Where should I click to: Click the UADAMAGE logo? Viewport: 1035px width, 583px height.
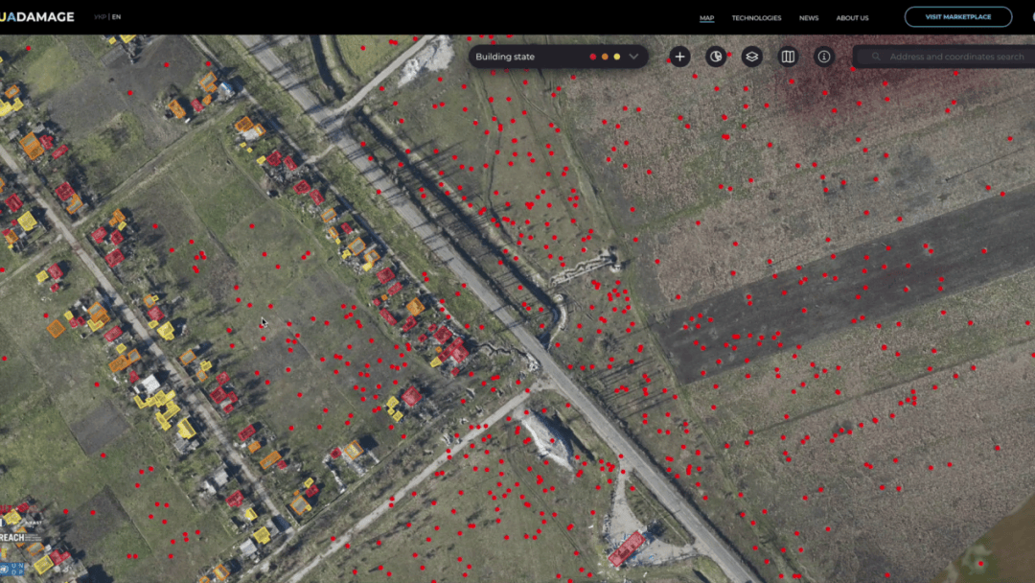pos(37,17)
